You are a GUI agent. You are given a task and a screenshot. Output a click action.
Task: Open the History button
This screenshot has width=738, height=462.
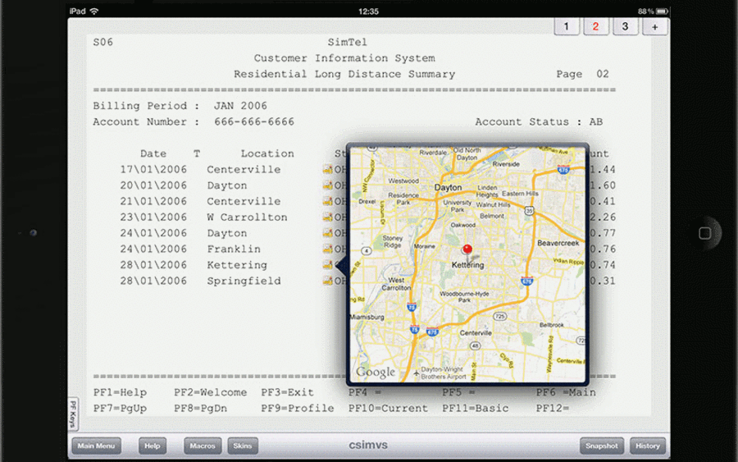pyautogui.click(x=648, y=446)
